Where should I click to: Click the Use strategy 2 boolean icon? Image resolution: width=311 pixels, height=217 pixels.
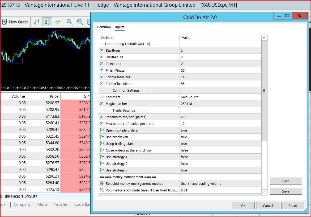point(102,164)
